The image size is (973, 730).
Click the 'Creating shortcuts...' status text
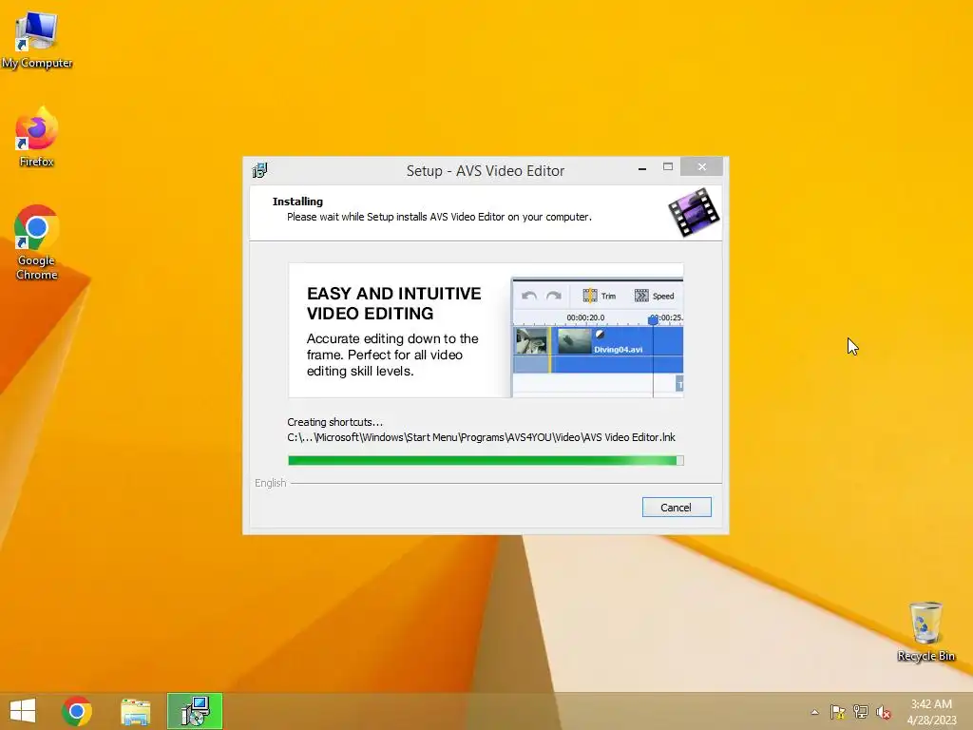(x=335, y=422)
